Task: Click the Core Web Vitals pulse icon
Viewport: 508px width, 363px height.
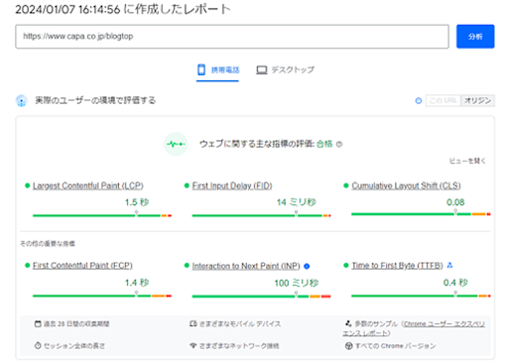Action: tap(176, 144)
